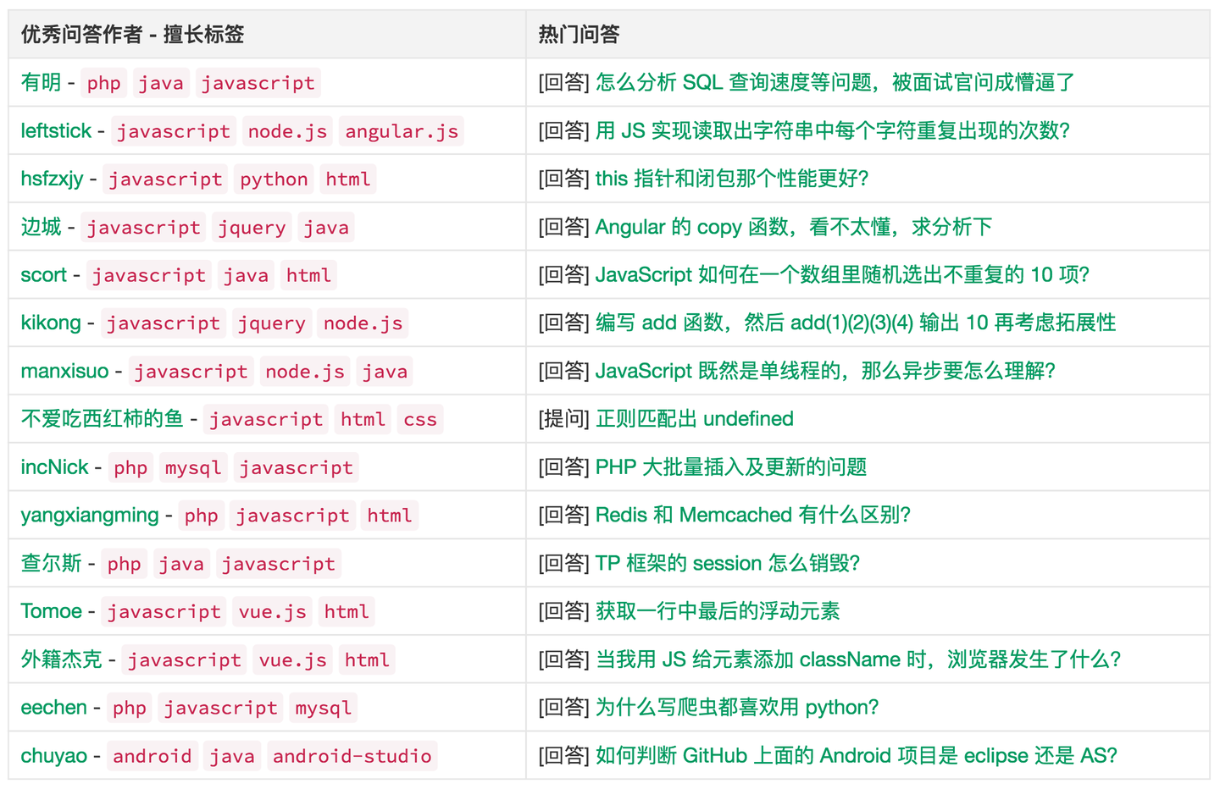Open the Angular copy 函数 question
Viewport: 1220px width, 789px height.
(x=793, y=227)
